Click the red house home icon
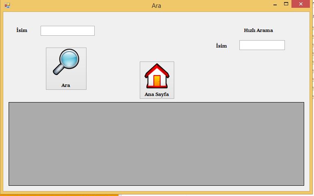 pyautogui.click(x=157, y=76)
